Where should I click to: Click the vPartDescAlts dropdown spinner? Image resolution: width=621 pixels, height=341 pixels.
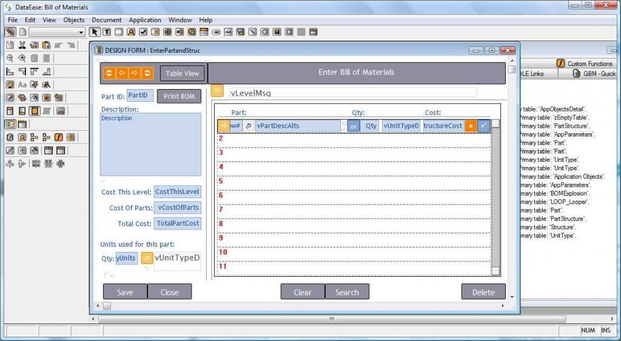coord(344,126)
